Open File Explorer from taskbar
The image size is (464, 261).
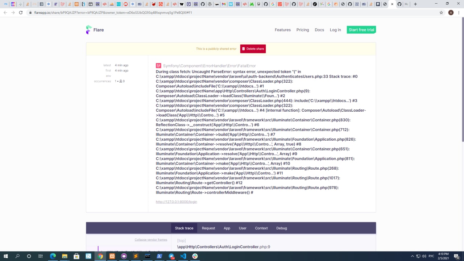65,256
